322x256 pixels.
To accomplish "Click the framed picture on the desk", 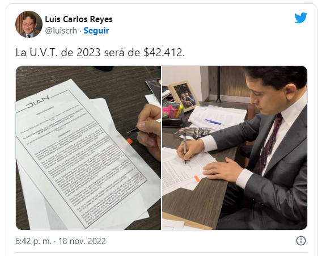I will (x=184, y=95).
